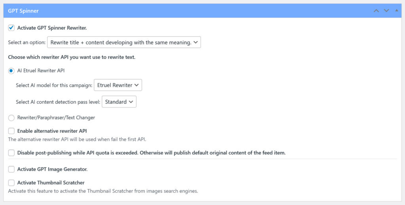The width and height of the screenshot is (405, 205).
Task: Enable alternative rewriter API checkbox
Action: click(x=11, y=131)
